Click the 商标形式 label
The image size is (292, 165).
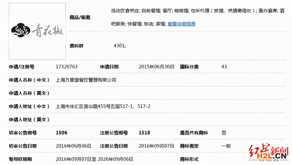point(189,159)
